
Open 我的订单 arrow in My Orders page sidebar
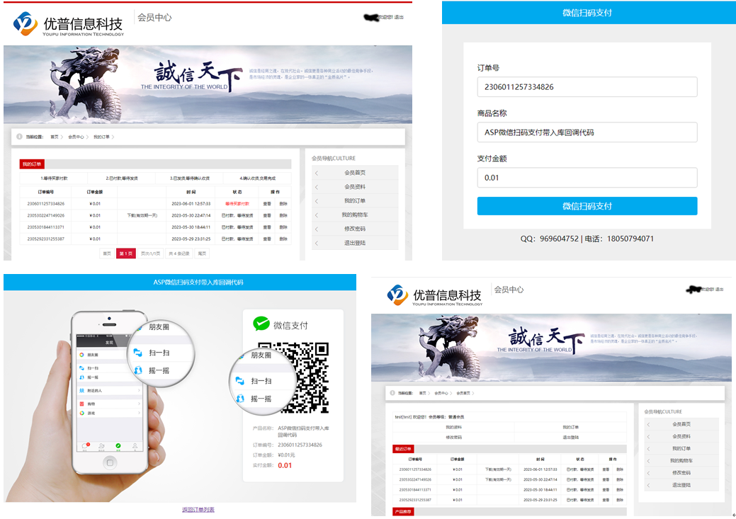point(317,201)
